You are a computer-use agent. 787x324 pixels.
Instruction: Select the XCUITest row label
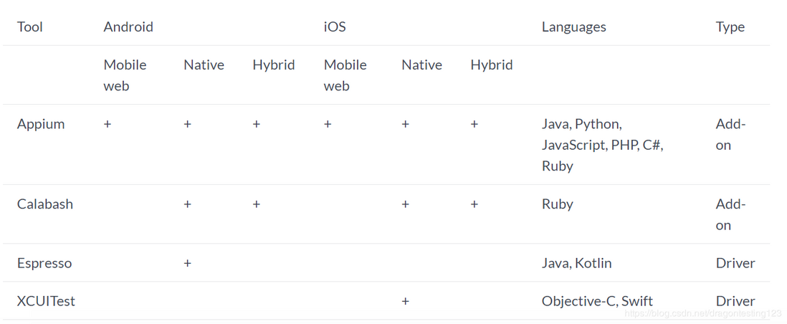tap(46, 301)
